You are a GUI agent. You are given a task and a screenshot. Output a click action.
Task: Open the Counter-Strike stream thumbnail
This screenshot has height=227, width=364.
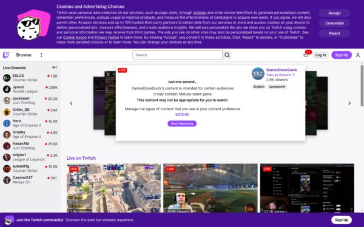tap(113, 188)
